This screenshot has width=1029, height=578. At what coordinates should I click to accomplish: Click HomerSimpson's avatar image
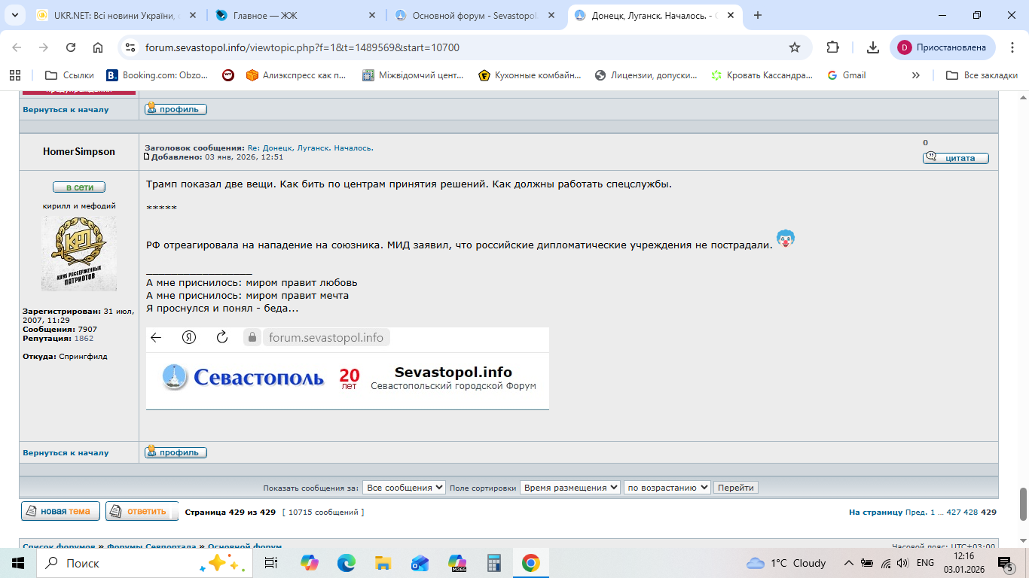pyautogui.click(x=79, y=254)
